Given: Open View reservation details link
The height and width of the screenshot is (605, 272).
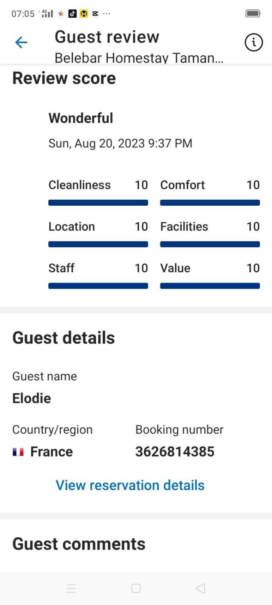Looking at the screenshot, I should (130, 485).
